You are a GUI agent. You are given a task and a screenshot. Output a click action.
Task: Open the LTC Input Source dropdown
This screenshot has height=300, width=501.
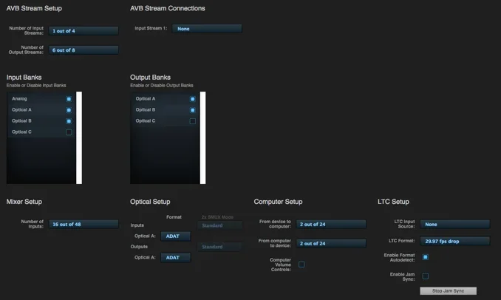[x=454, y=224]
